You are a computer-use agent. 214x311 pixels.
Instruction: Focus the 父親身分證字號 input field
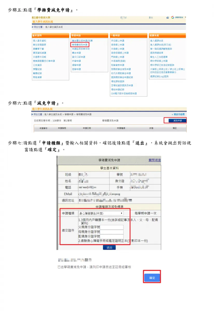112,227
